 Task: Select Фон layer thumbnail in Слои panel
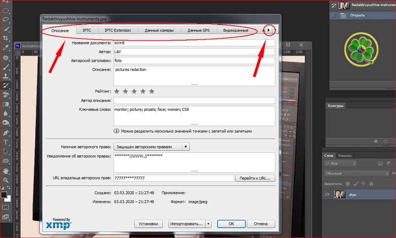tap(340, 194)
